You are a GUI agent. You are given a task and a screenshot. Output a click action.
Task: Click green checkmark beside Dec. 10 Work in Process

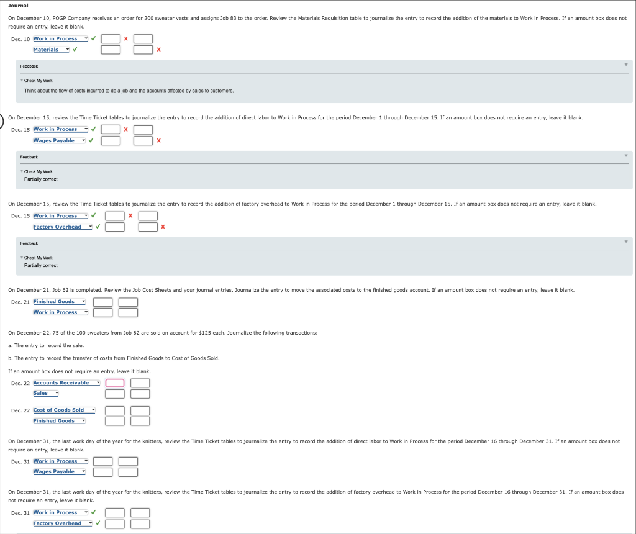93,38
